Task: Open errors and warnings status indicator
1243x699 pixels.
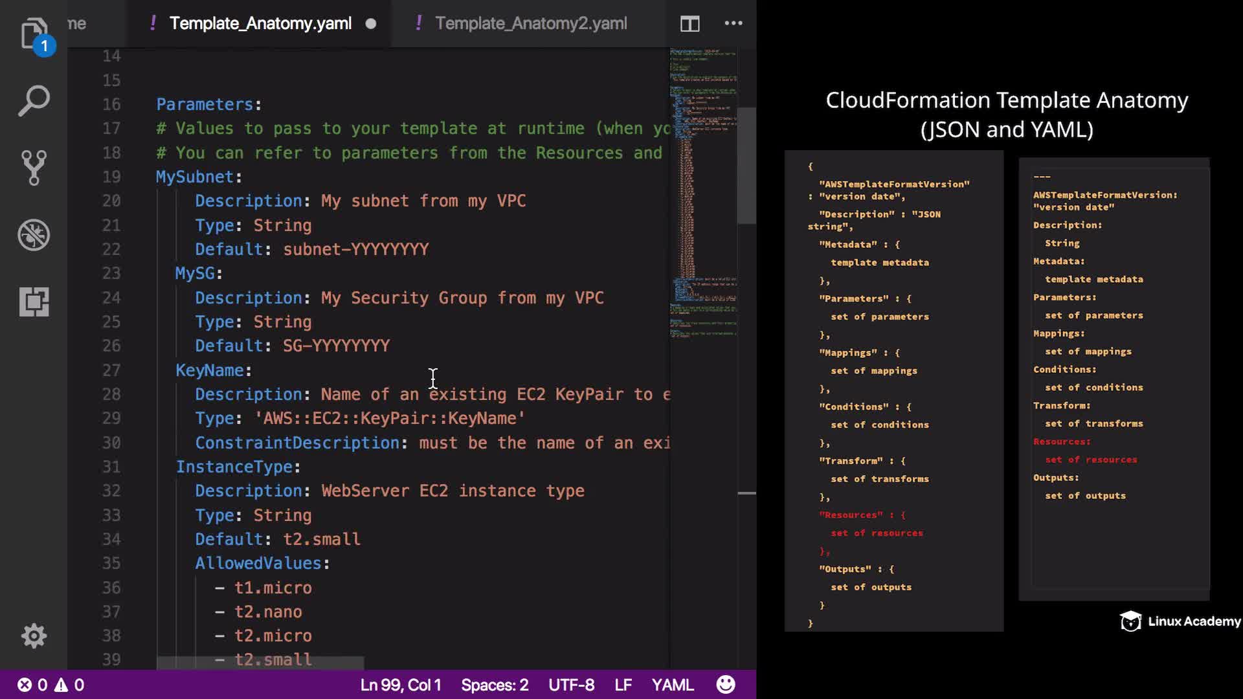Action: 50,685
